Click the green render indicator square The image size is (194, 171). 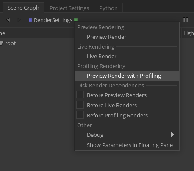76,20
